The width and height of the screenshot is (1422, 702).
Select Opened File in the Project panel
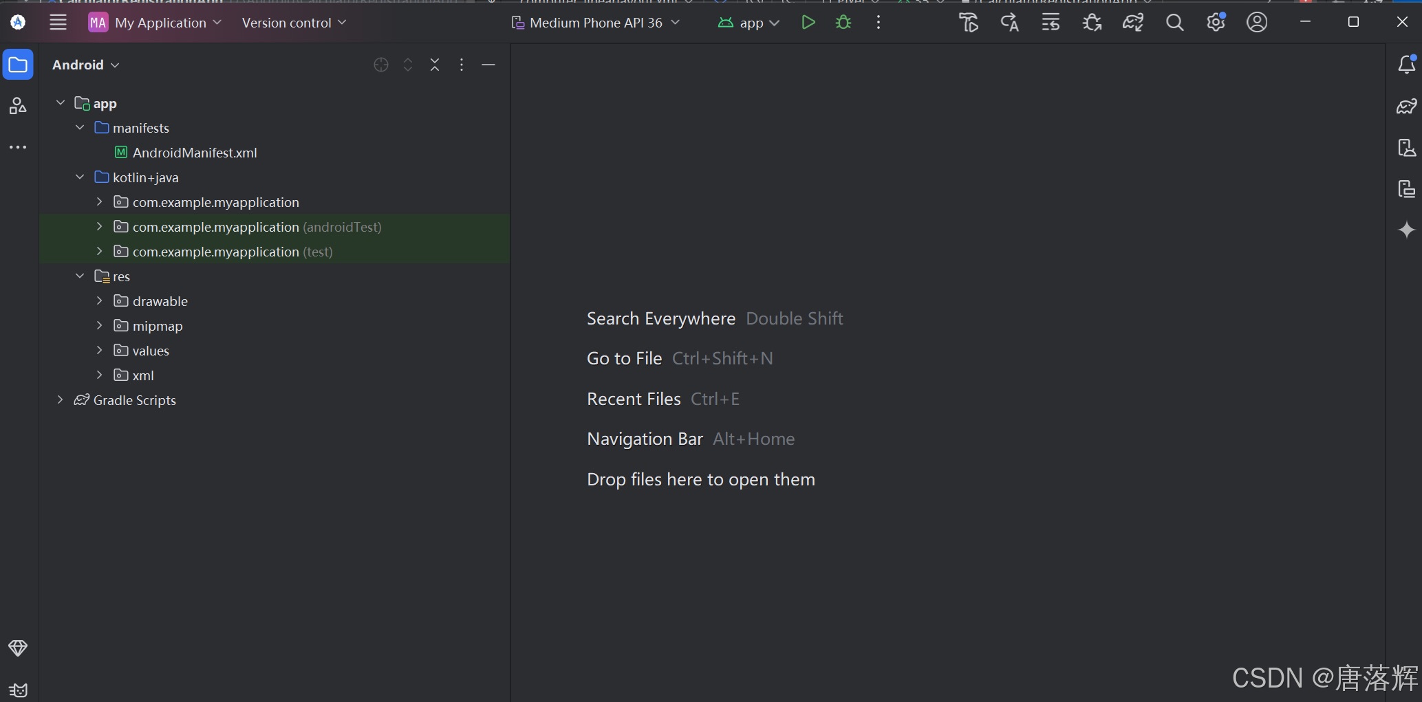pyautogui.click(x=381, y=65)
